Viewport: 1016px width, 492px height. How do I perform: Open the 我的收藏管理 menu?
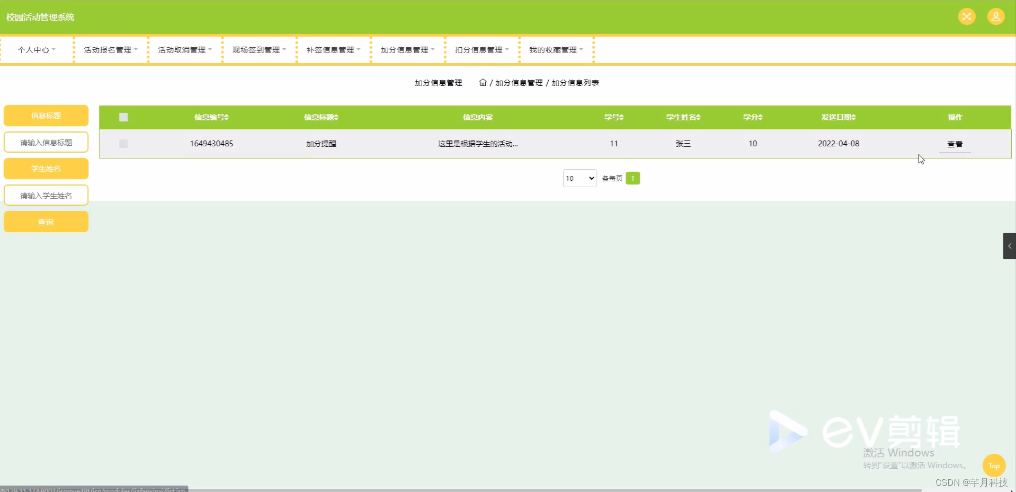555,49
